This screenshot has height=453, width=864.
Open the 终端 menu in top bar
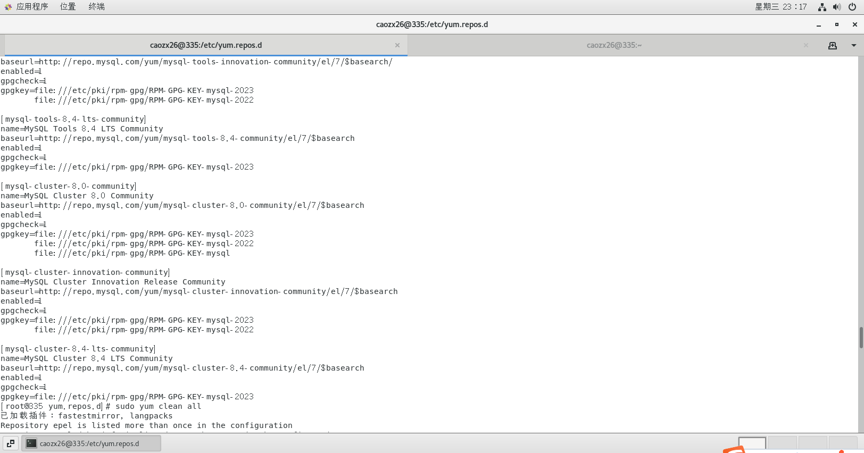96,7
